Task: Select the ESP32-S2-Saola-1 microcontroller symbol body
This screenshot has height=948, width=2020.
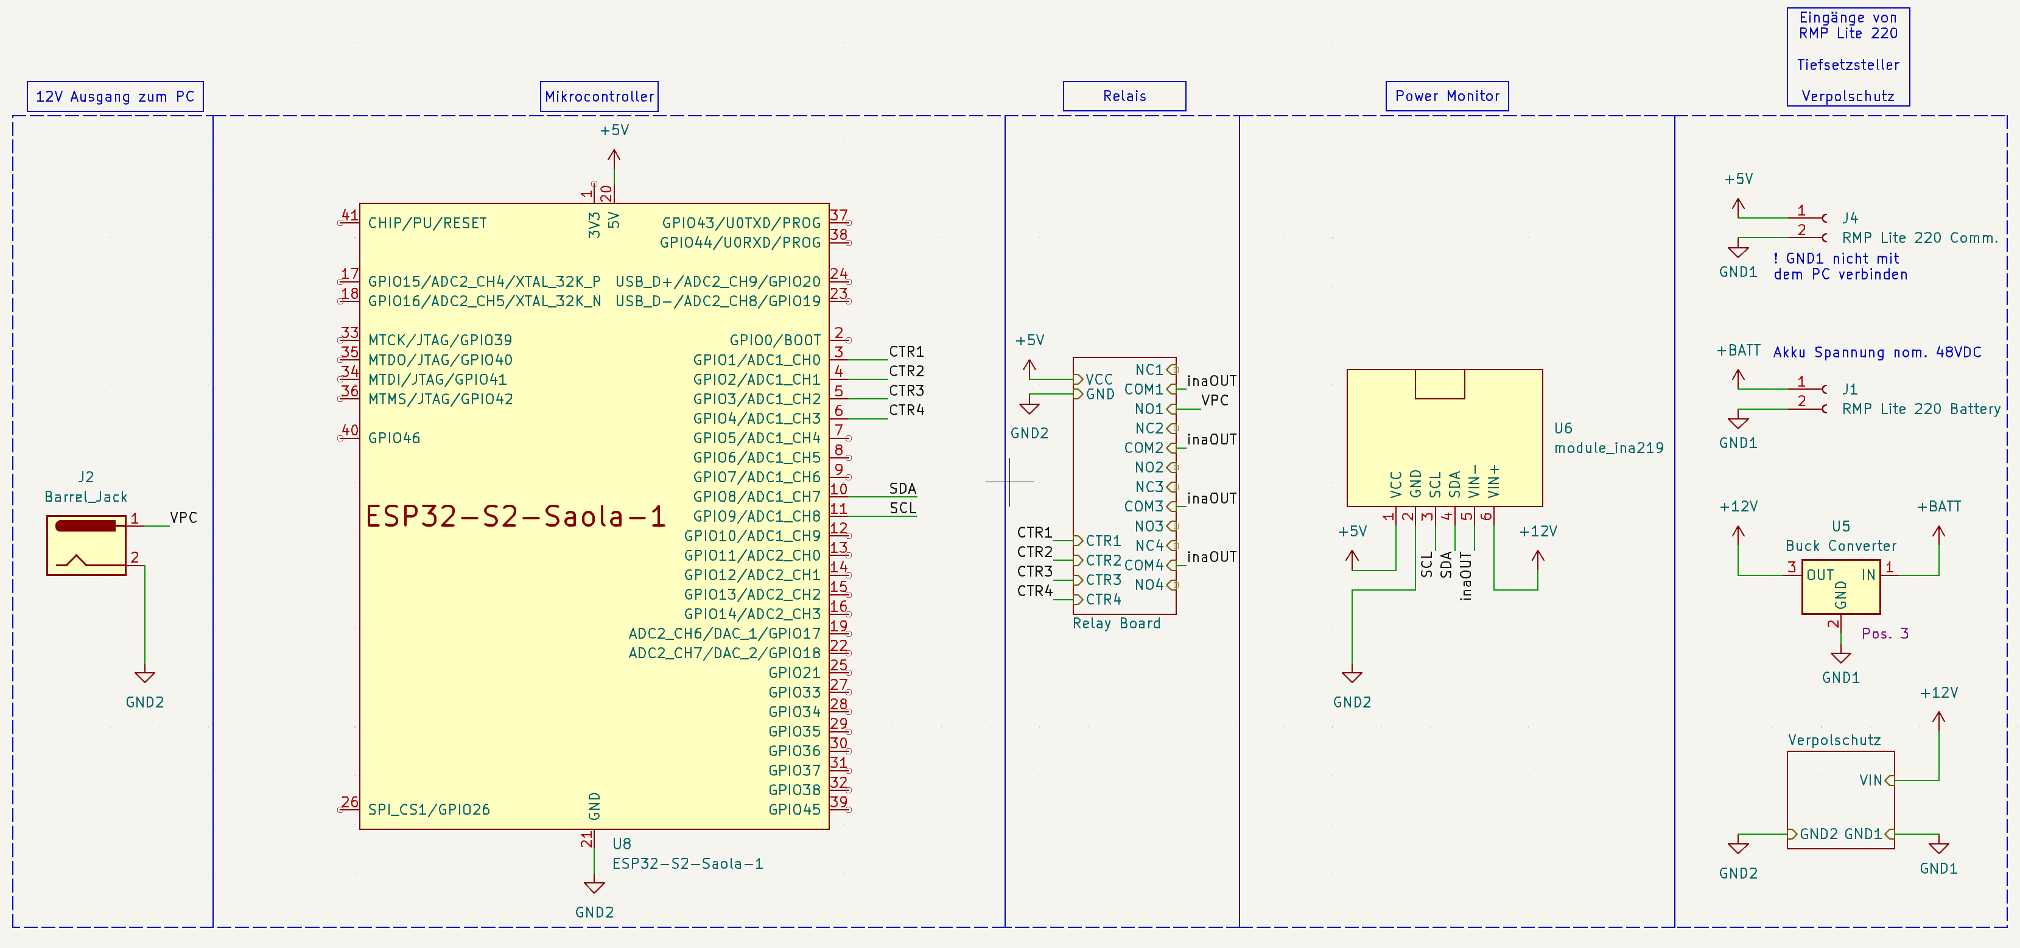Action: pyautogui.click(x=594, y=516)
